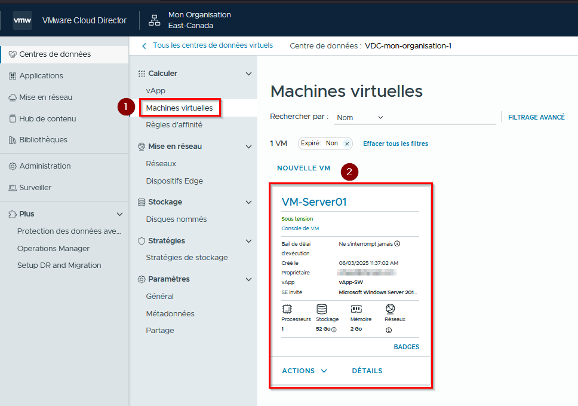Collapse the Plus menu chevron
Image resolution: width=578 pixels, height=406 pixels.
point(120,214)
